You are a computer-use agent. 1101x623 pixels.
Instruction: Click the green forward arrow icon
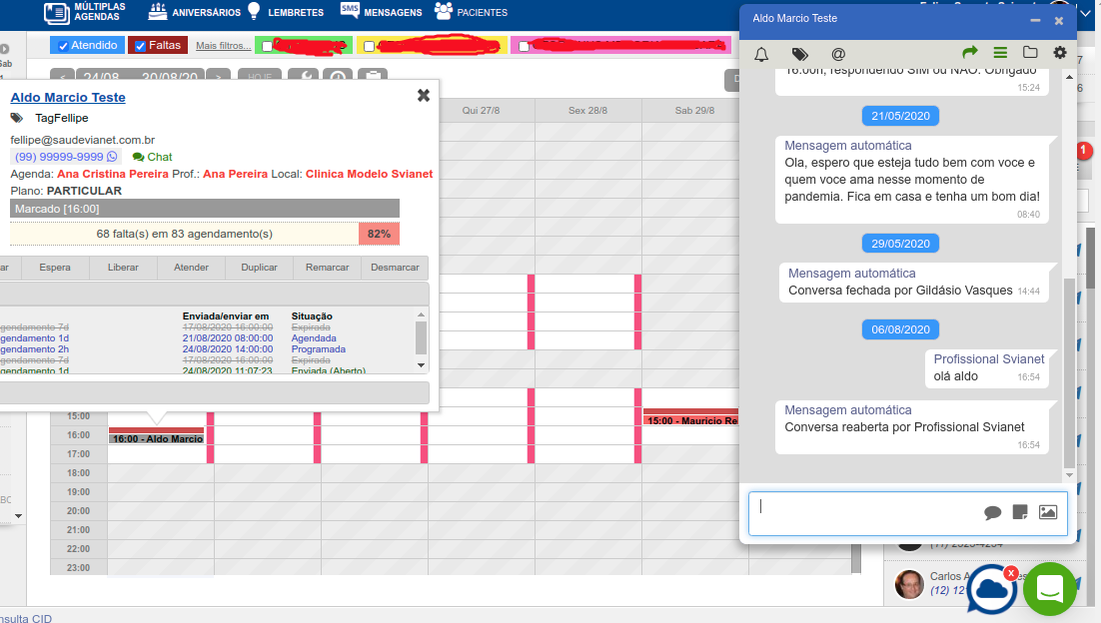970,52
